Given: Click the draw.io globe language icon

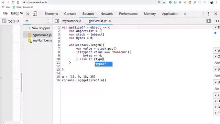Looking at the screenshot, I should pos(18,13).
